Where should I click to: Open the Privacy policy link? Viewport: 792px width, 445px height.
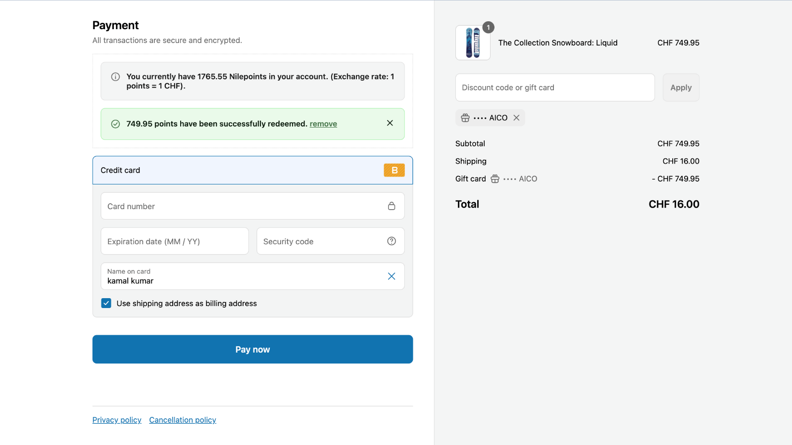pyautogui.click(x=117, y=420)
